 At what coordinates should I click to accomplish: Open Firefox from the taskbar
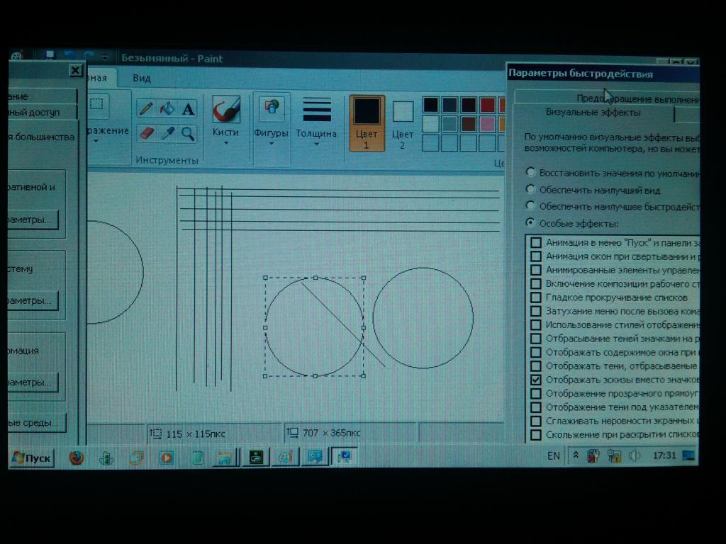pyautogui.click(x=76, y=458)
